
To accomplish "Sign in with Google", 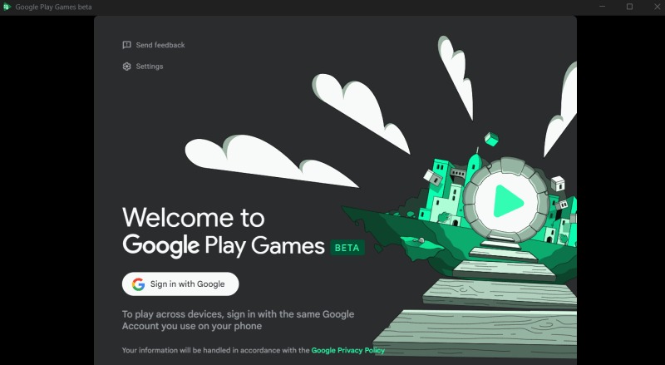I will [x=180, y=284].
